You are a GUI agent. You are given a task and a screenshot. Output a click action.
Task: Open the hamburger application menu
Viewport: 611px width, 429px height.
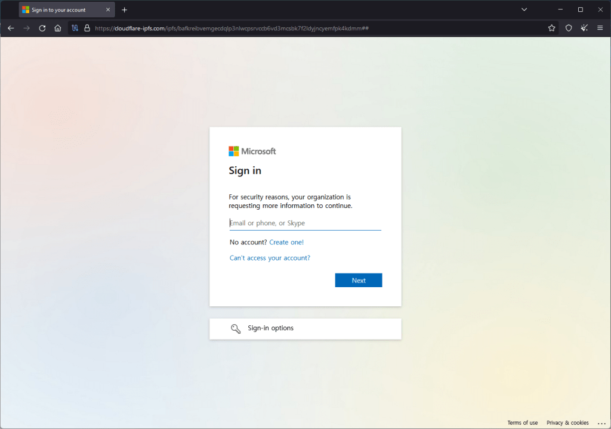(x=600, y=28)
